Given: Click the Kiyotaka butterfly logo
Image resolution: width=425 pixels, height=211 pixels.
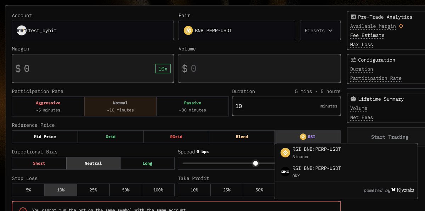Looking at the screenshot, I should pyautogui.click(x=393, y=190).
